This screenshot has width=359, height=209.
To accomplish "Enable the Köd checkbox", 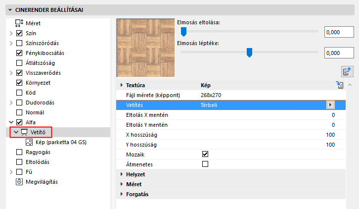I will pos(19,93).
